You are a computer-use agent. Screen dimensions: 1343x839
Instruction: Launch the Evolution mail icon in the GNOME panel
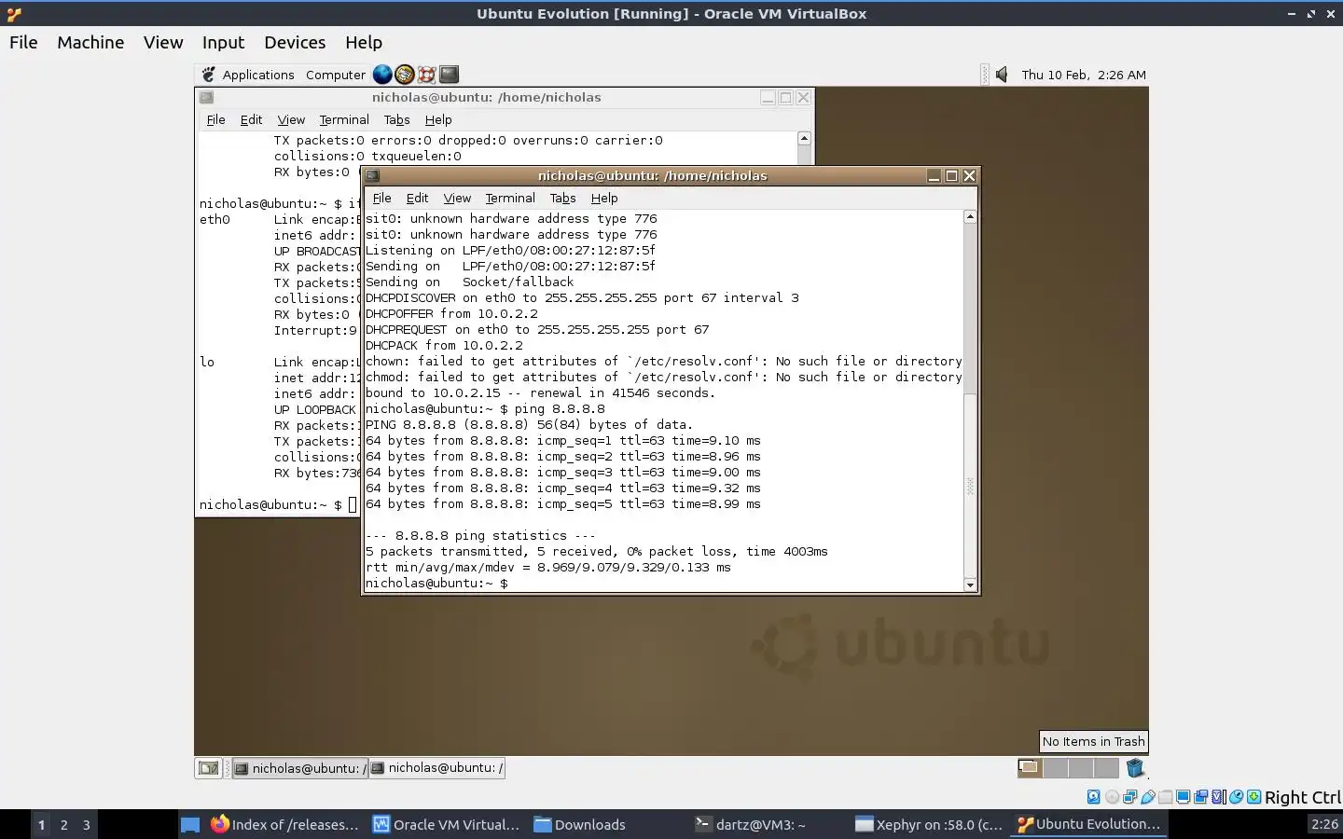click(x=405, y=75)
